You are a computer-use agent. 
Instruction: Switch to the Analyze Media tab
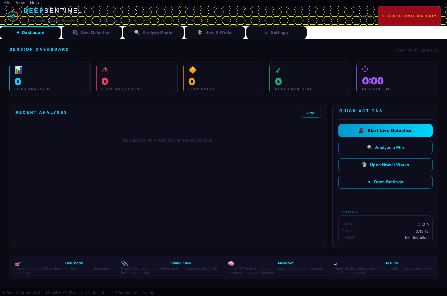(153, 33)
